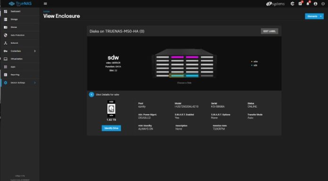Click the Disk Details for sdw heading
The height and width of the screenshot is (181, 328).
(107, 94)
